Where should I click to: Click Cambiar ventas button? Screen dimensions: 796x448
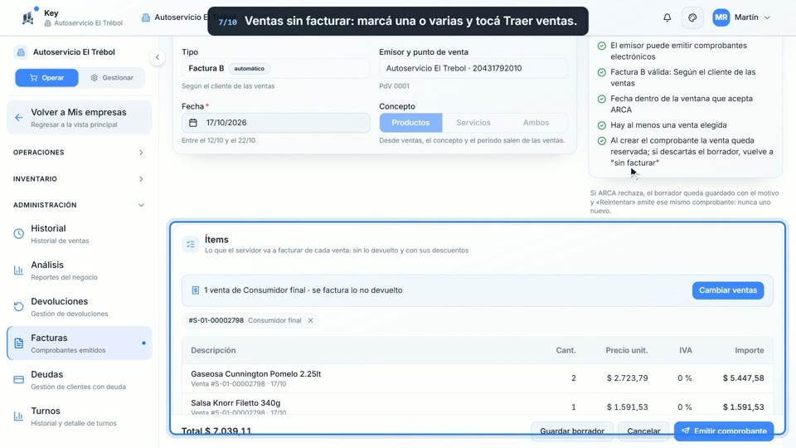pyautogui.click(x=728, y=290)
